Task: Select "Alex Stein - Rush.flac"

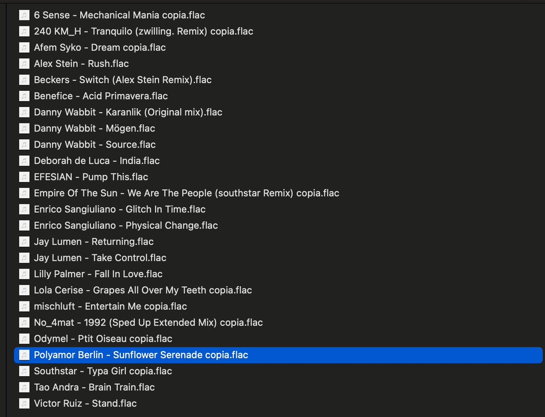Action: pos(81,64)
